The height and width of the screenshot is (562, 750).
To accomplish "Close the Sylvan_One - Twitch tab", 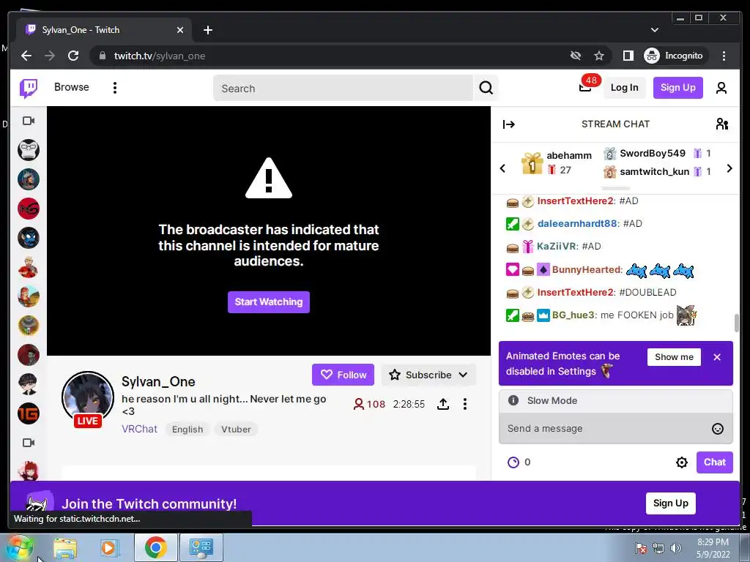I will click(x=180, y=30).
